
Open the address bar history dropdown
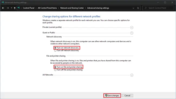pos(133,8)
